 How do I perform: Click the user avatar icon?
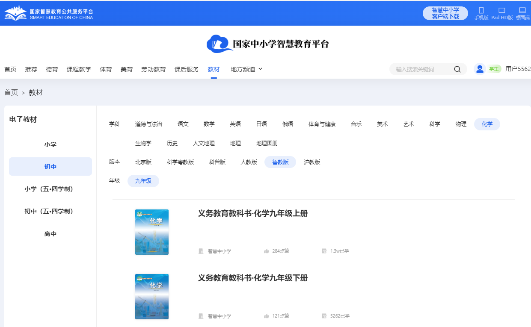(480, 69)
